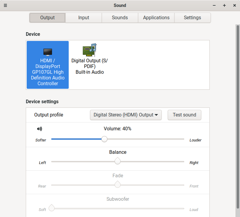Click the vertical scrollbar on the right
240x217 pixels.
[238, 117]
